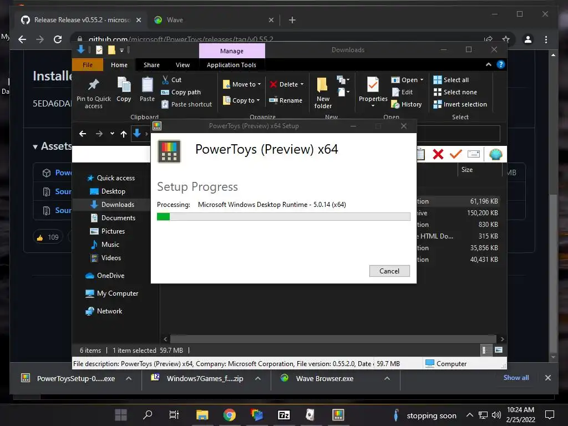The width and height of the screenshot is (568, 426).
Task: Click the Size column header
Action: point(466,170)
